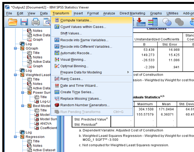Screen dimensions: 194x152
Task: Select Coefficient item in outline
Action: (48, 128)
